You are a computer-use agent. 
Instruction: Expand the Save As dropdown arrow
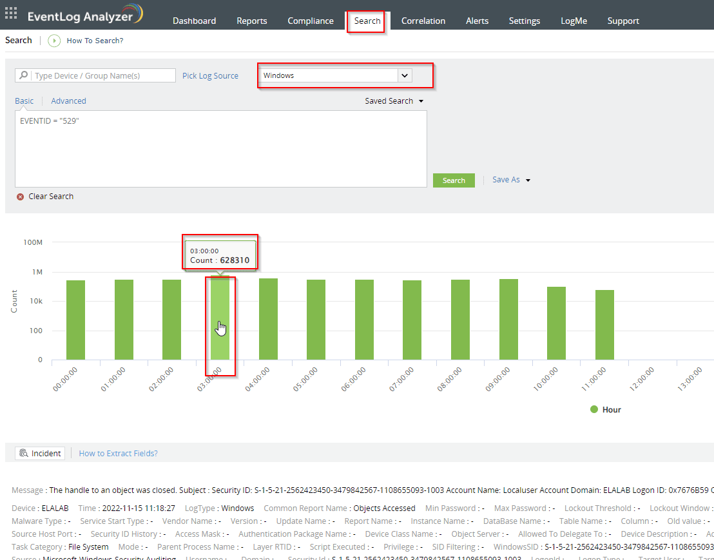528,180
